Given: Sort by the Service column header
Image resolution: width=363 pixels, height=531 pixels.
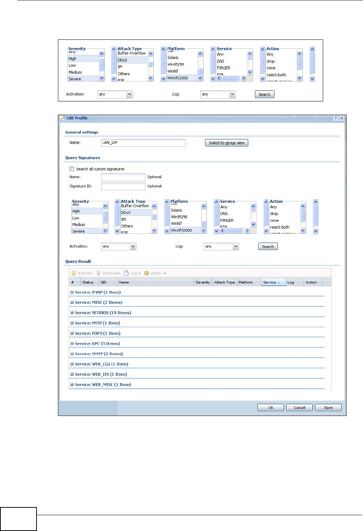Looking at the screenshot, I should pos(273,282).
